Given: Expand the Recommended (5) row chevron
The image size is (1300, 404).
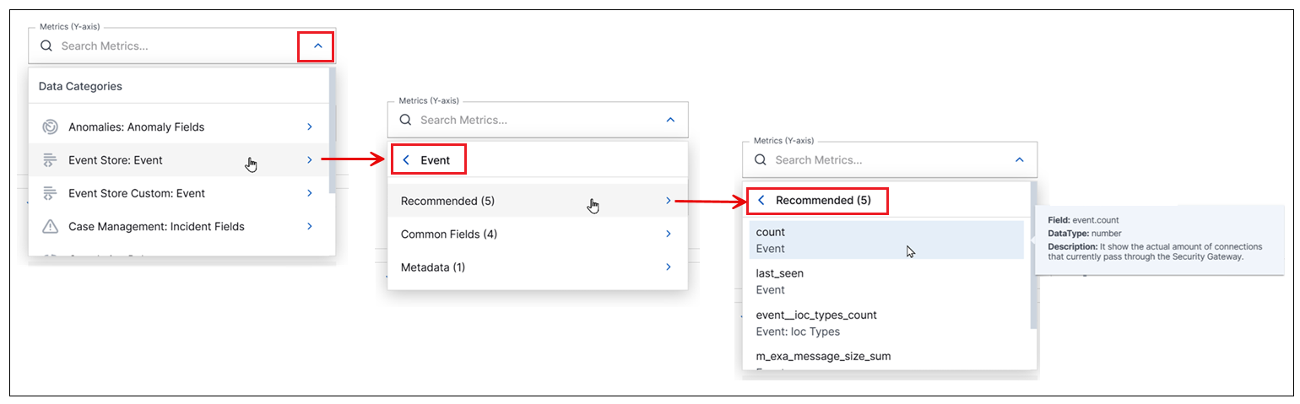Looking at the screenshot, I should point(668,201).
